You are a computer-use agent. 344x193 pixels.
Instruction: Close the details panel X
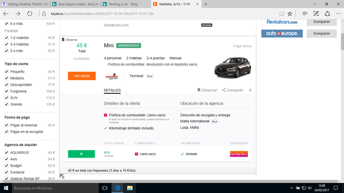(250, 90)
